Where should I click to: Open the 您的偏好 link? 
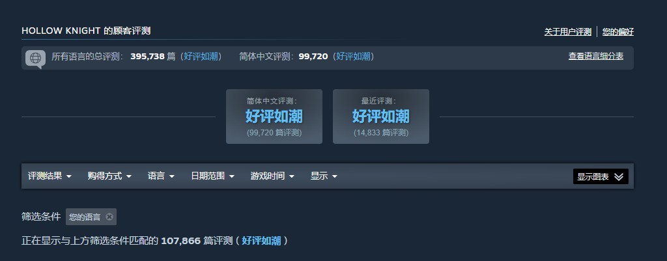(618, 32)
